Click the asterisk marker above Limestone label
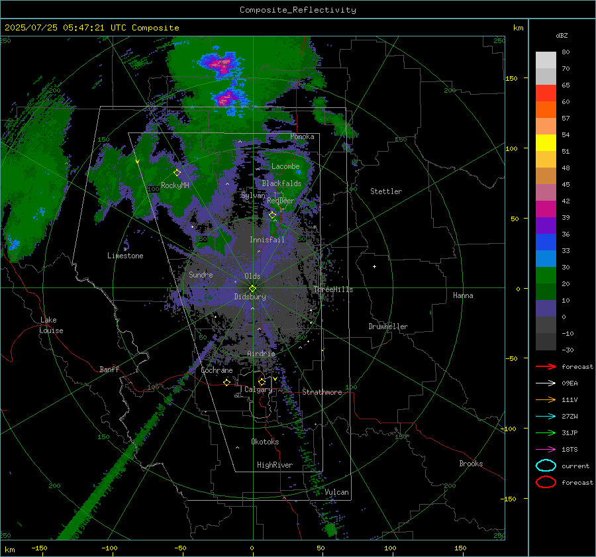The height and width of the screenshot is (557, 596). tap(125, 249)
